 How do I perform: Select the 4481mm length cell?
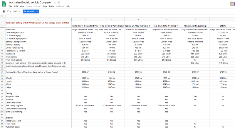coord(195,81)
